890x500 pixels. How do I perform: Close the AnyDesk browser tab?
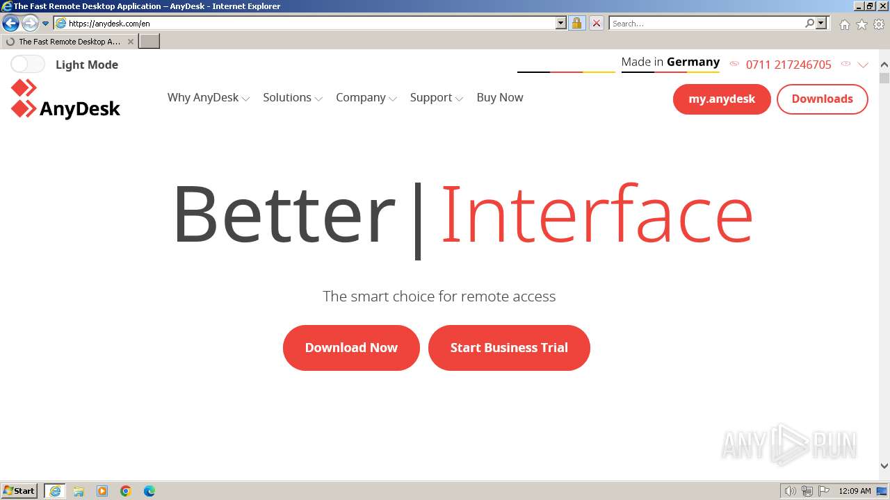[x=130, y=42]
